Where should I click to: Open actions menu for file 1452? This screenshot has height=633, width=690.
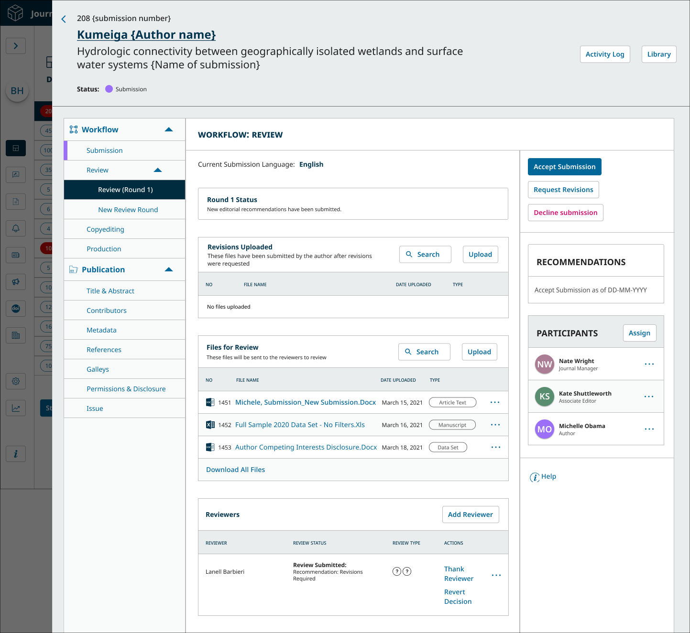(495, 425)
